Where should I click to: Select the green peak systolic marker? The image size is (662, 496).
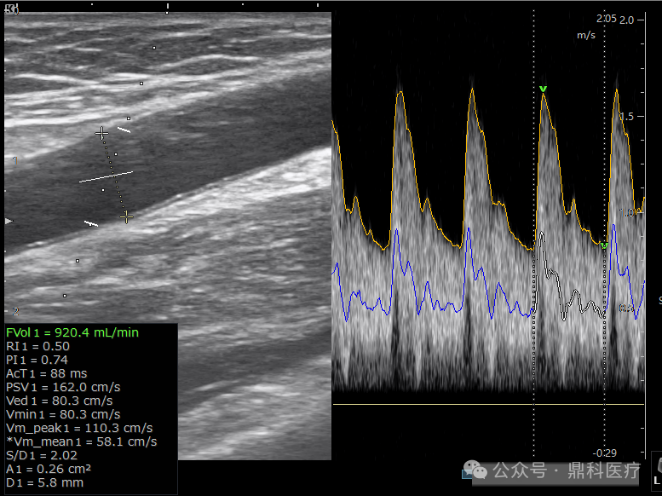(543, 89)
